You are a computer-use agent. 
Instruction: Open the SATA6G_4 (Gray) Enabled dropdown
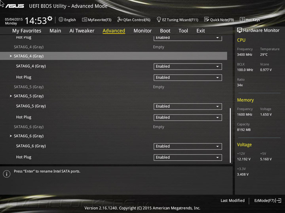click(x=188, y=67)
